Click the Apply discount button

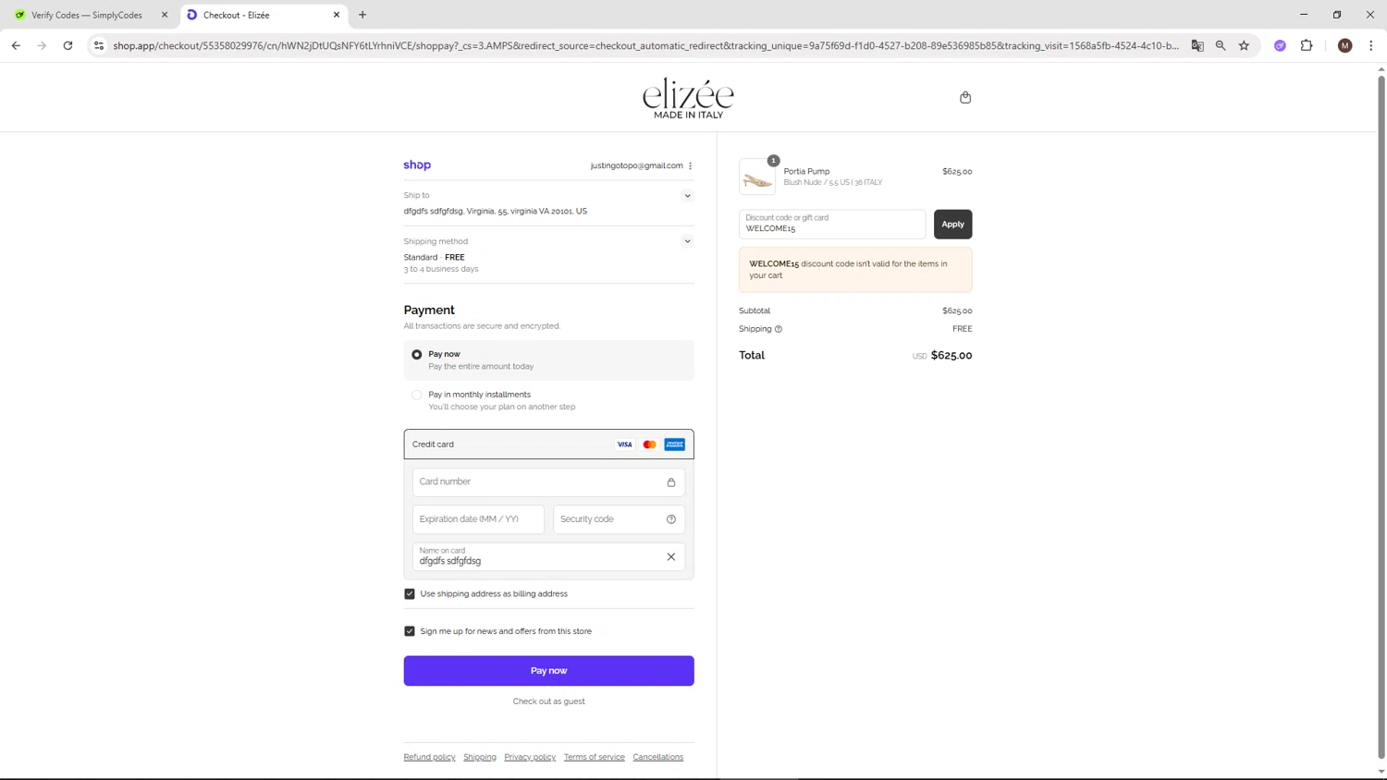(x=952, y=225)
